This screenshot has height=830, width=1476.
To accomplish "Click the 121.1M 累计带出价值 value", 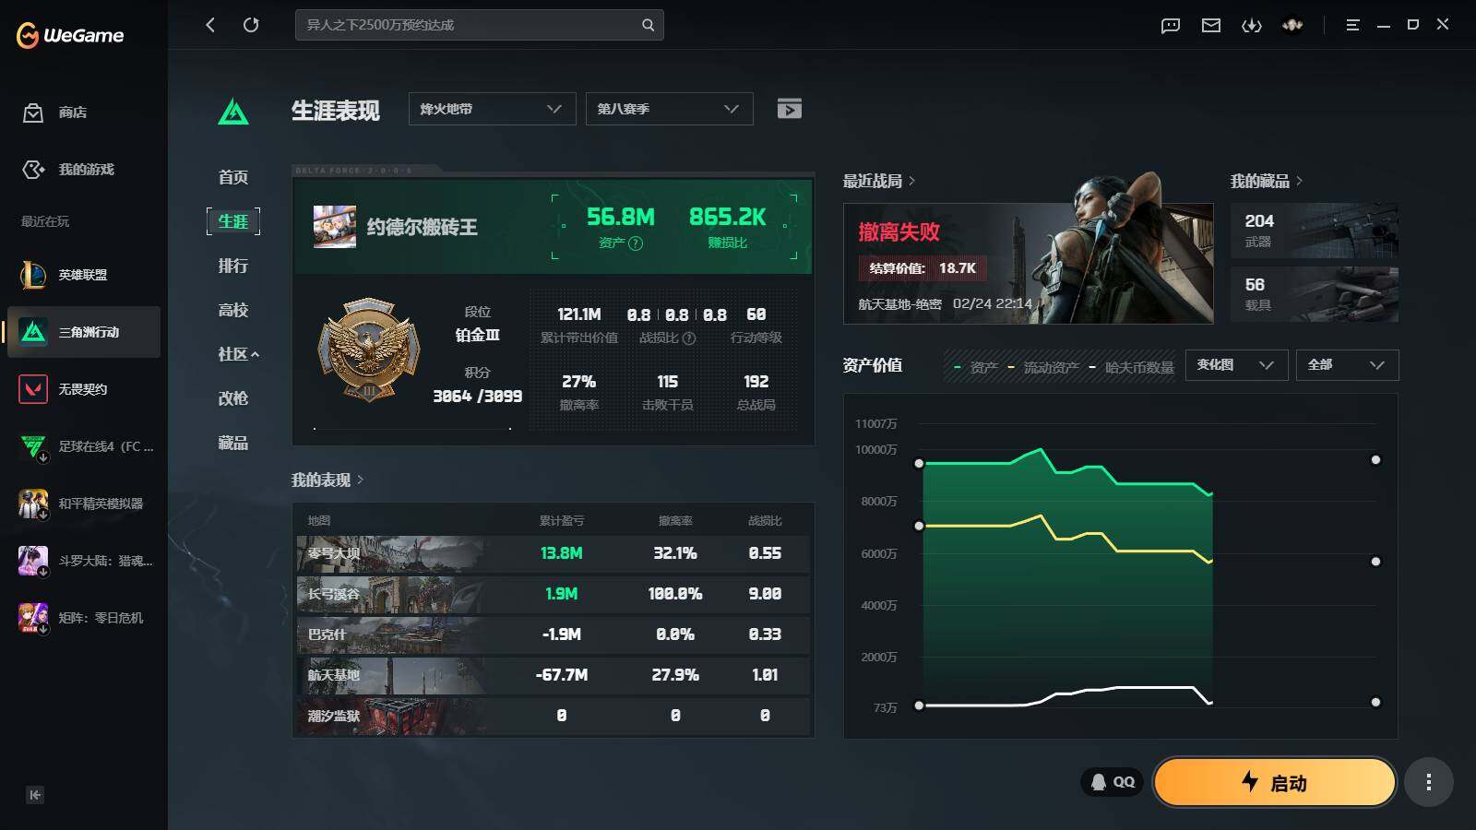I will 579,314.
